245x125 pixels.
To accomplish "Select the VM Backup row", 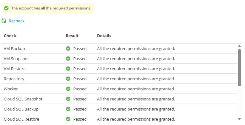I will 119,48.
